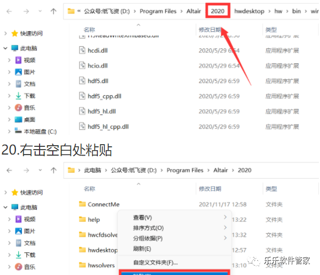Click 视频 icon in DLL window sidebar
This screenshot has width=320, height=275.
(x=18, y=60)
